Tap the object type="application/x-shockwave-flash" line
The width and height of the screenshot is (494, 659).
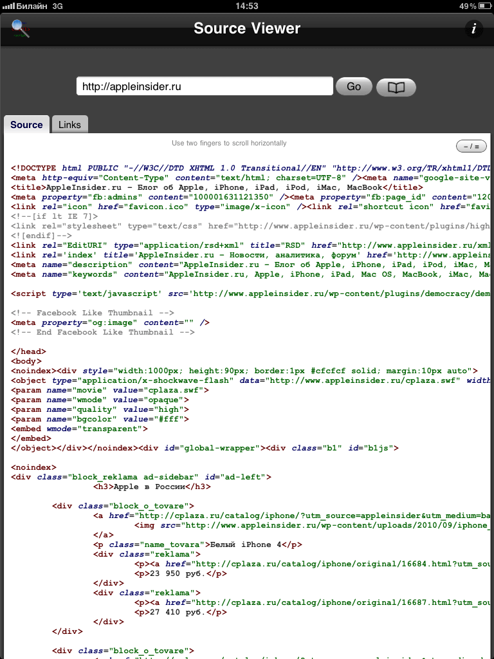point(250,380)
